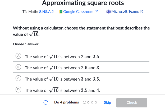Click the circular restart arrow icon
165x109 pixels.
coord(46,102)
